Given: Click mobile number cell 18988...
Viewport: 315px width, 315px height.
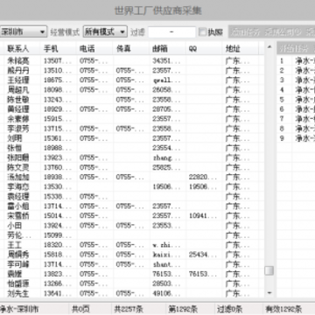Looking at the screenshot, I should pyautogui.click(x=58, y=148).
